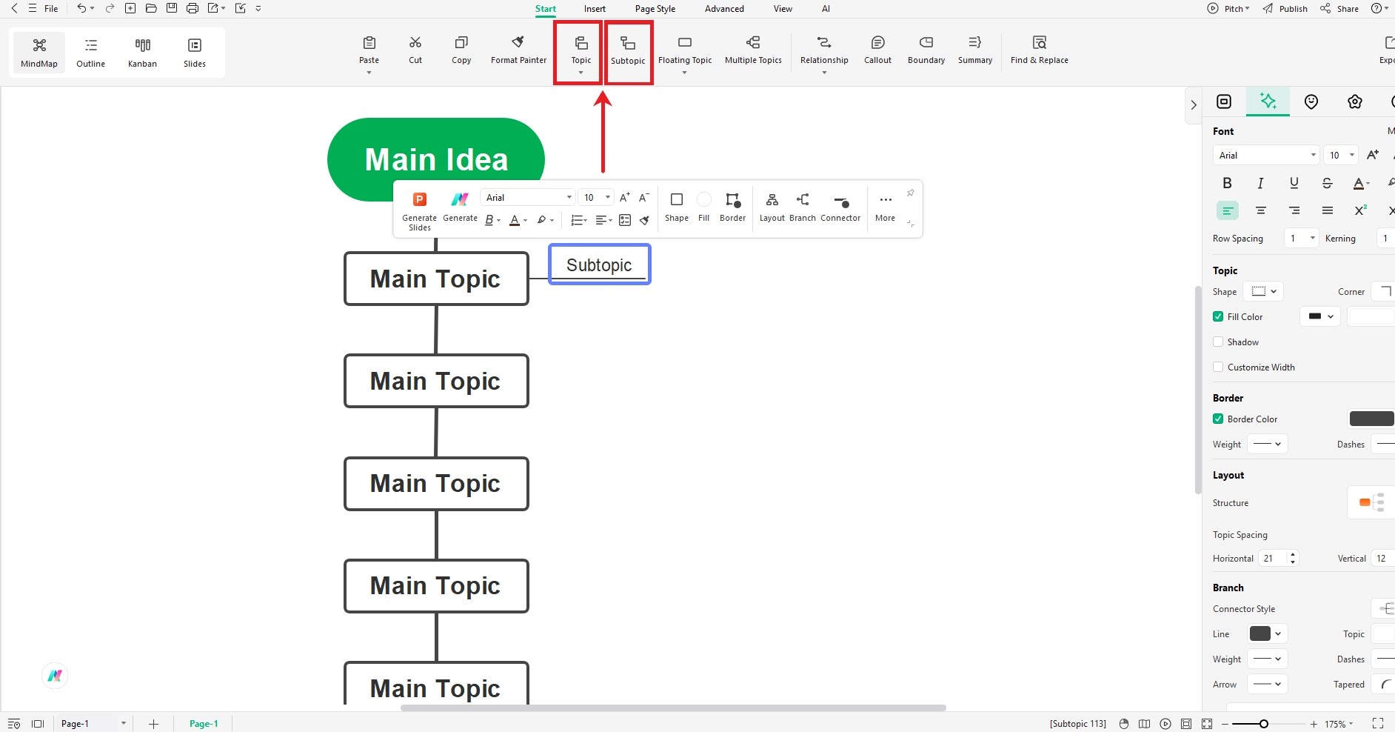Open the Insert ribbon tab
The height and width of the screenshot is (732, 1395).
pyautogui.click(x=595, y=9)
